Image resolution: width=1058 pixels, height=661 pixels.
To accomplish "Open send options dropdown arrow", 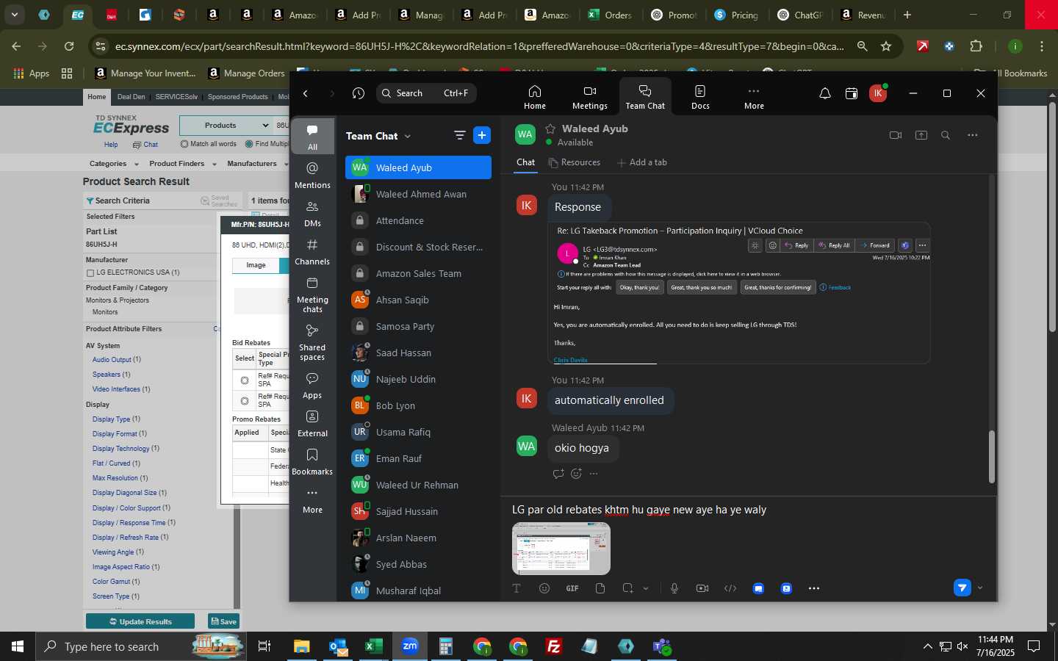I will [980, 588].
